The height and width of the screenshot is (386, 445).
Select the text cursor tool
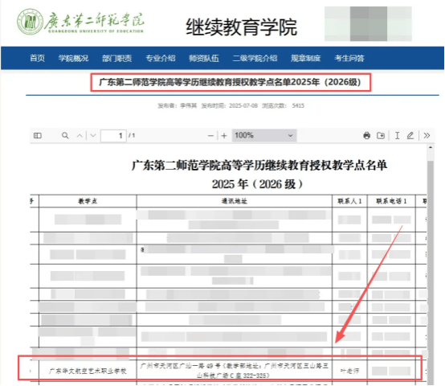[397, 135]
